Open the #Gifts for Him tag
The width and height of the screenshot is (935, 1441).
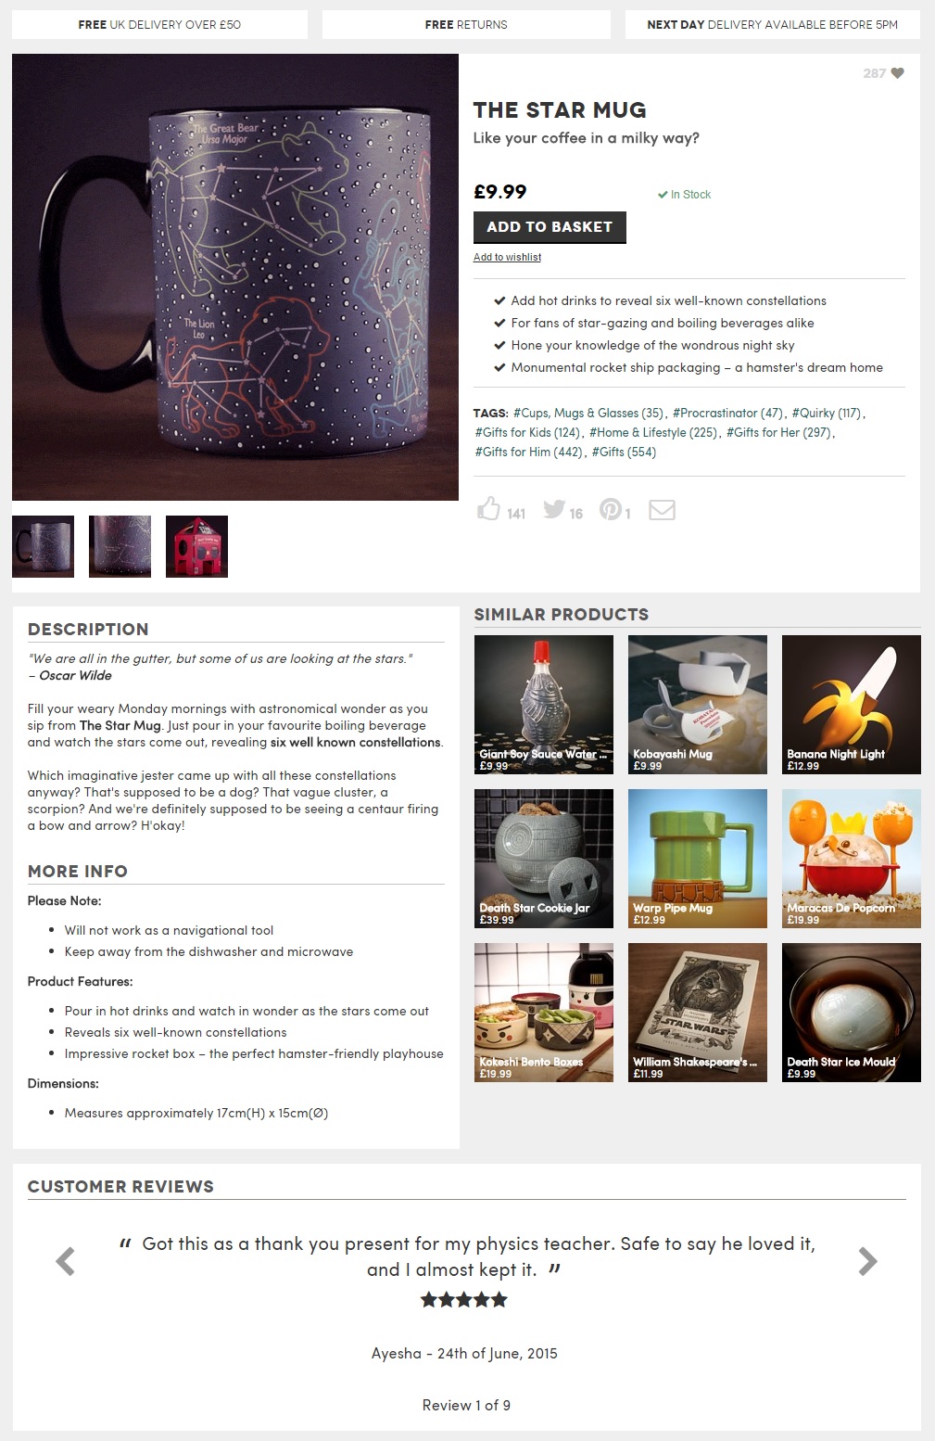[x=529, y=452]
